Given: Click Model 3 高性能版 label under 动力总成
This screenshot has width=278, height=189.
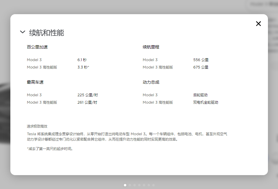Looking at the screenshot, I should coord(158,102).
